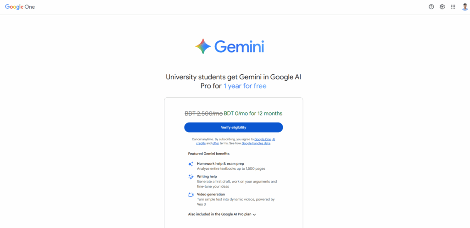
Task: Expand Also included in Google AI Pro plan
Action: click(222, 214)
